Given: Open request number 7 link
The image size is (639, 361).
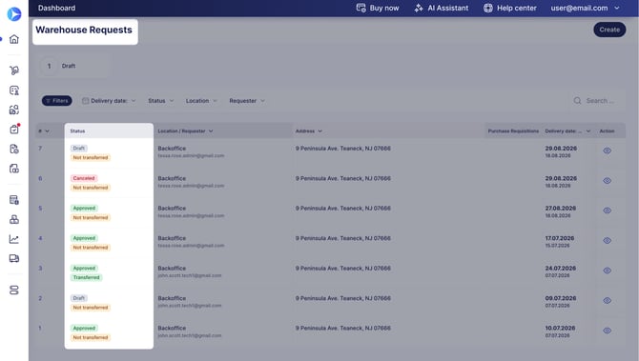Looking at the screenshot, I should tap(40, 149).
